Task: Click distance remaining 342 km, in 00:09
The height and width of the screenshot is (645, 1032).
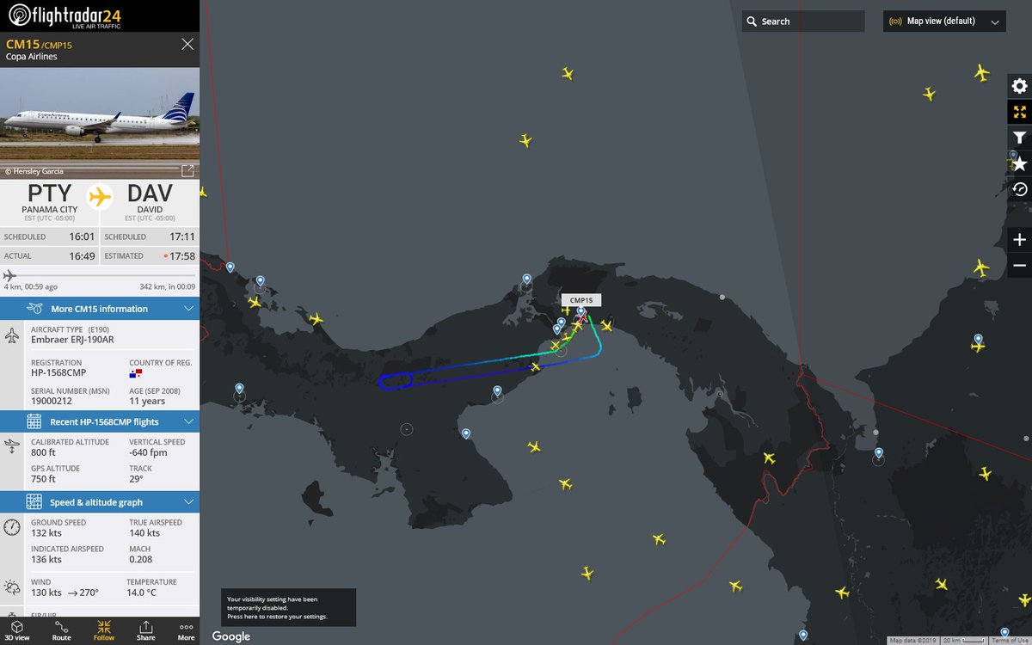Action: [x=168, y=286]
